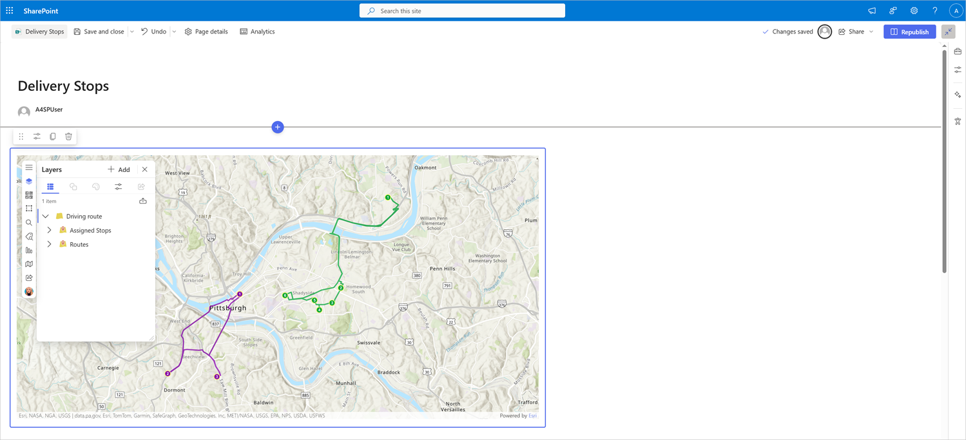Expand the Assigned Stops layer

(49, 230)
